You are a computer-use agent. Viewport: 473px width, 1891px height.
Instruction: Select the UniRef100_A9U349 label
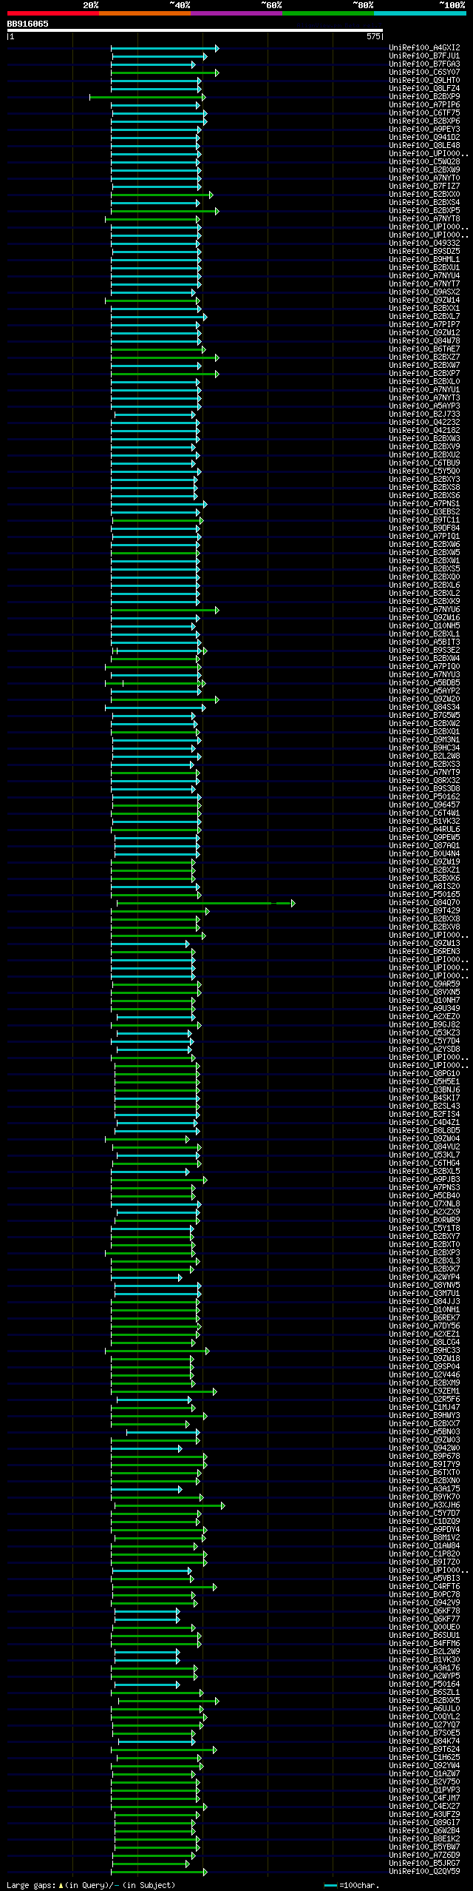point(424,1009)
